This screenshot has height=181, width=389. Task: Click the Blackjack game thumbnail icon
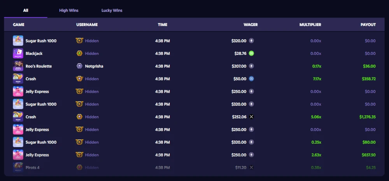coord(18,53)
